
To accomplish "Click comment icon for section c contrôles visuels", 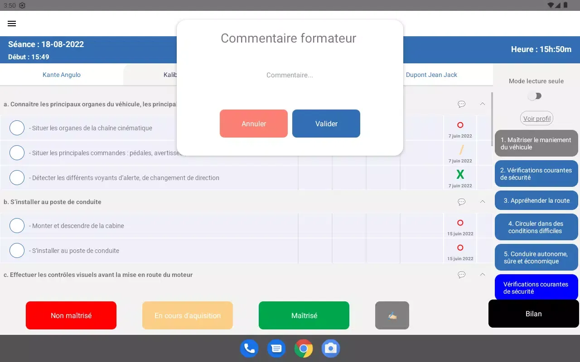I will coord(461,275).
